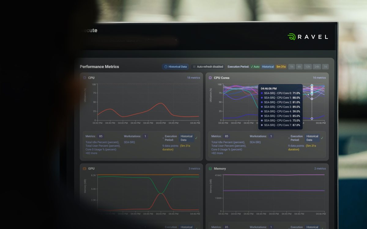Click 9 data points text in CPU panel
The image size is (367, 229).
[x=171, y=146]
